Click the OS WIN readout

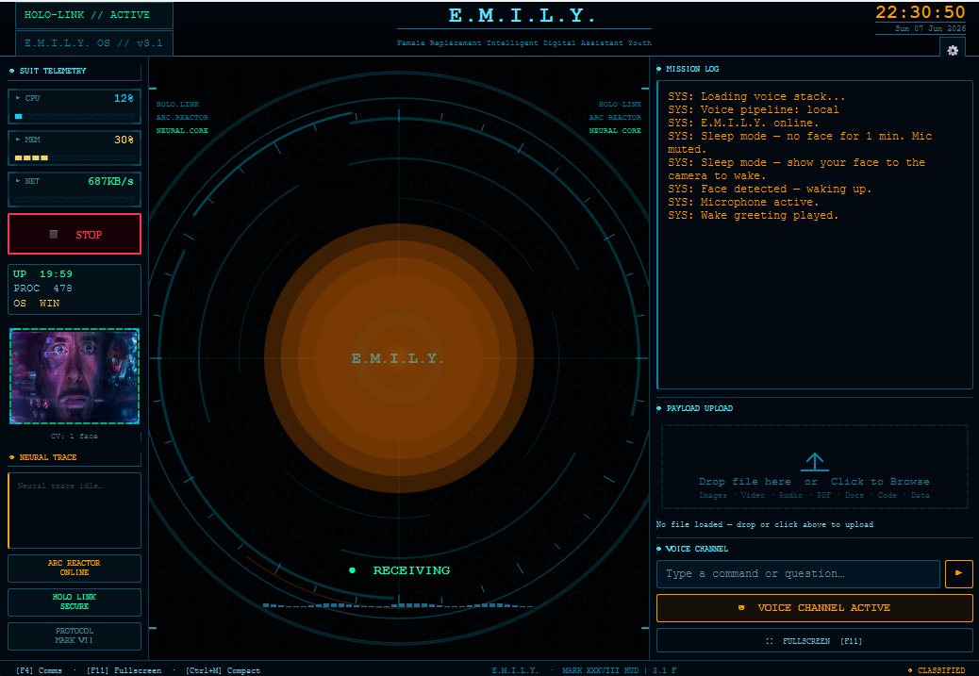point(36,304)
